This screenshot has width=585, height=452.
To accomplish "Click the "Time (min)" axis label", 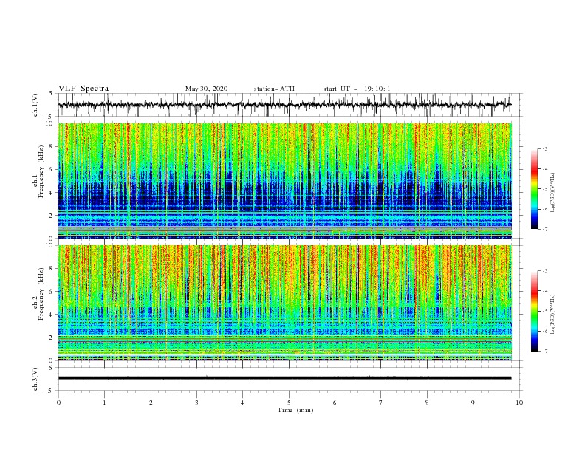I will (x=295, y=410).
